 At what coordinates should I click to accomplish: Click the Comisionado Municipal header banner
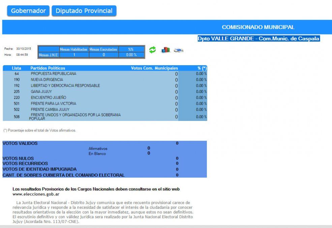coord(258,27)
